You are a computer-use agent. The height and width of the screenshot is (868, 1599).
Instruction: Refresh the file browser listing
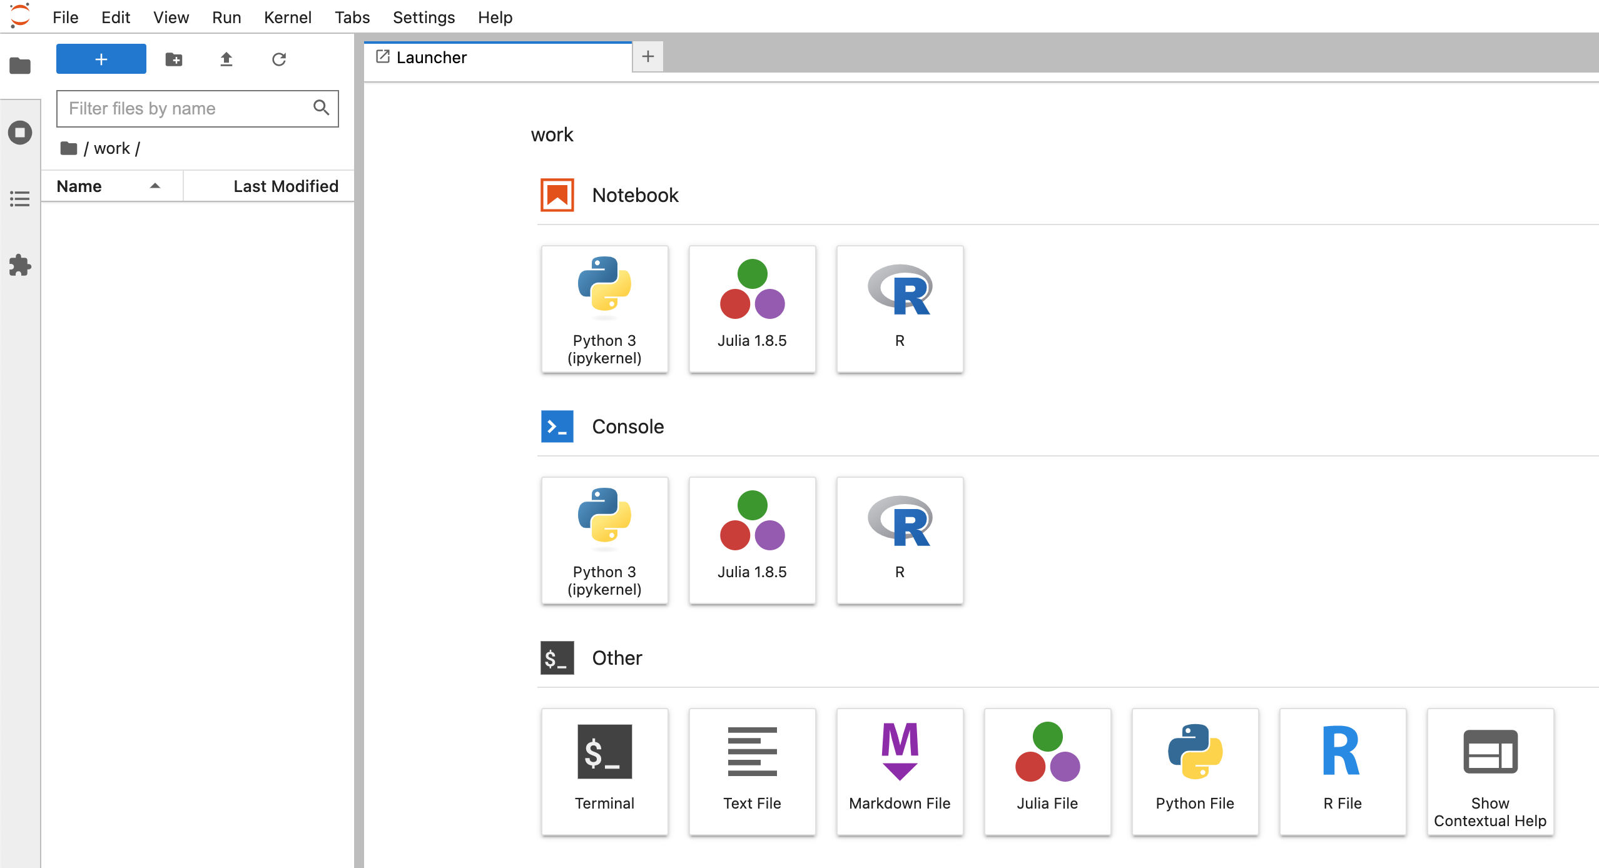click(x=279, y=59)
